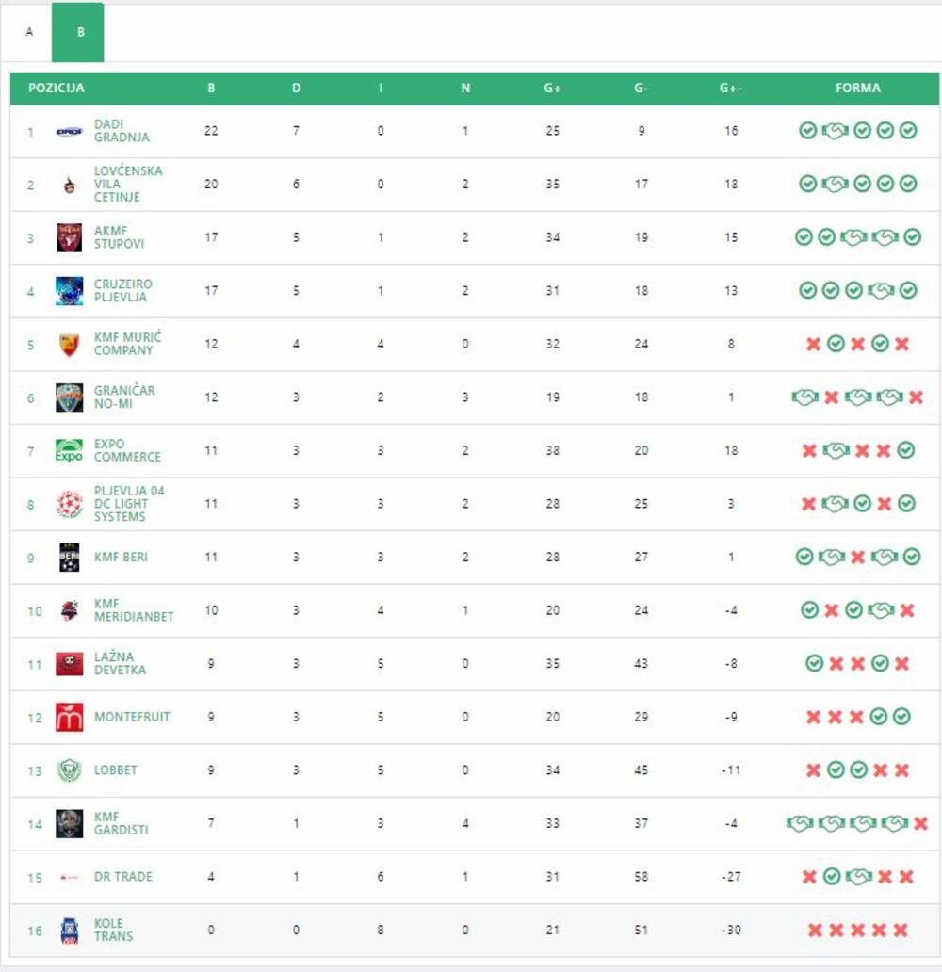The height and width of the screenshot is (972, 942).
Task: Open the Graničar No-Mi team link
Action: pos(124,397)
